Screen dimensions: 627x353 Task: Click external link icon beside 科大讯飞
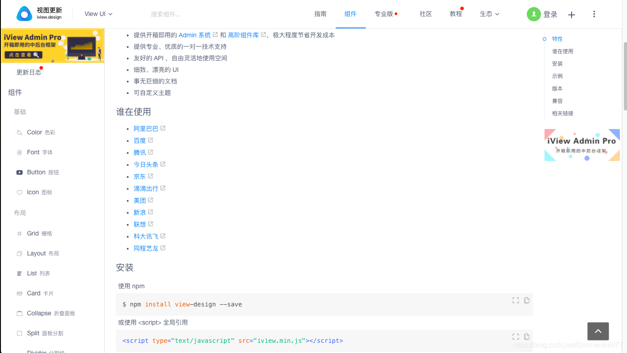click(x=163, y=236)
